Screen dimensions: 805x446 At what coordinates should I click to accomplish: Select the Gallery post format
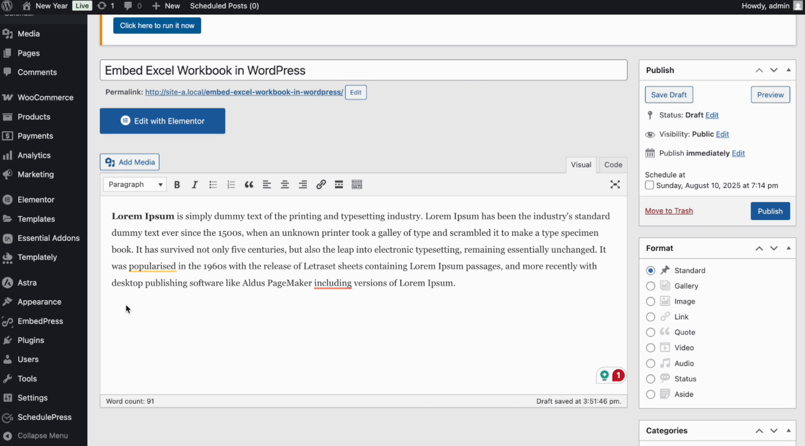coord(650,286)
